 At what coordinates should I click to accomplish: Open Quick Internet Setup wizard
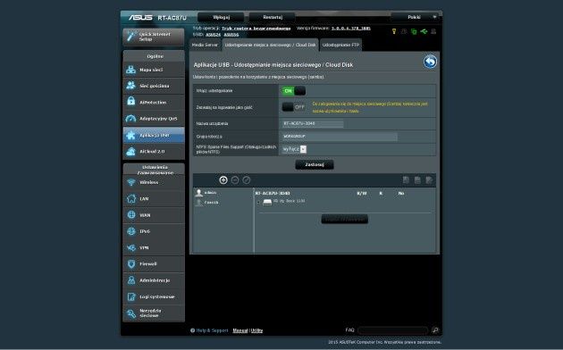click(x=154, y=37)
